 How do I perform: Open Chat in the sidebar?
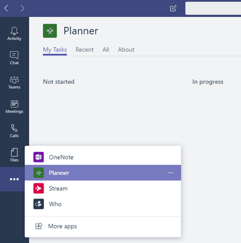coord(14,58)
